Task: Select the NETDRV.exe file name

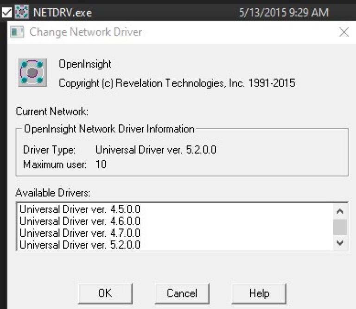Action: [63, 13]
